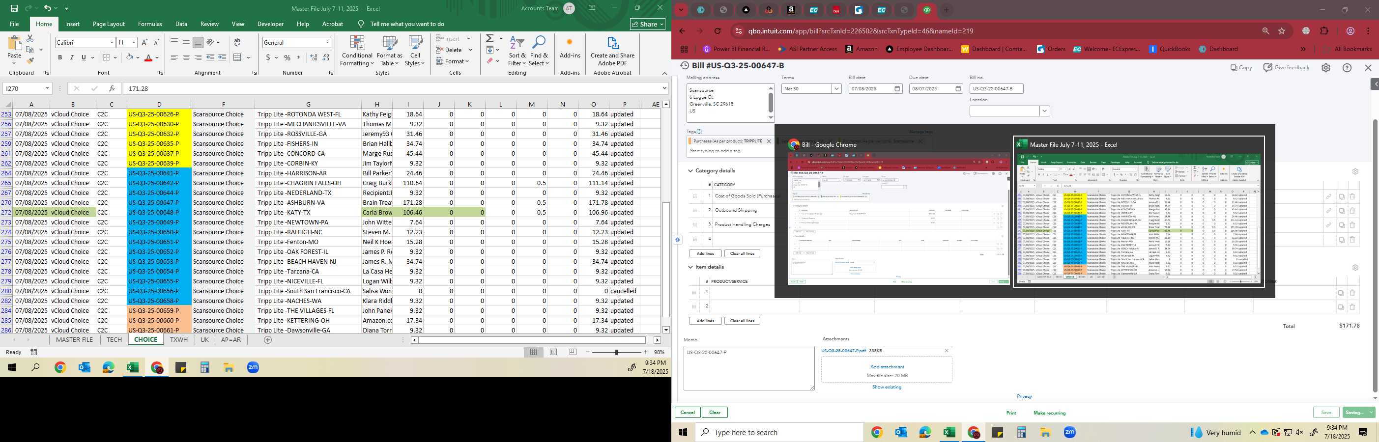1379x442 pixels.
Task: Click the Cut scissors icon in Excel
Action: [x=30, y=38]
